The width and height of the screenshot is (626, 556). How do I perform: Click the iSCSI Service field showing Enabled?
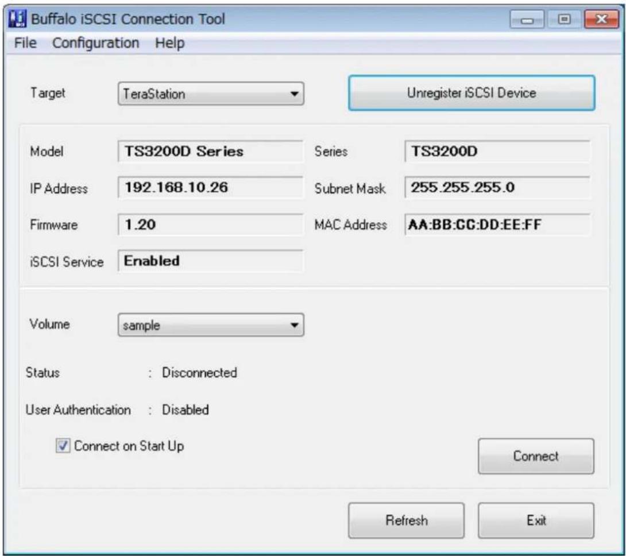coord(210,261)
